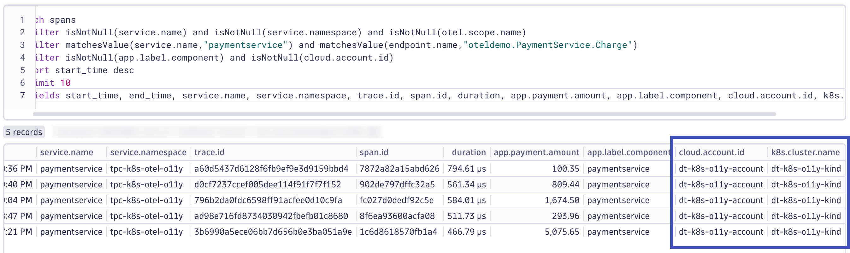
Task: Click line number 2 in editor gutter
Action: click(22, 32)
